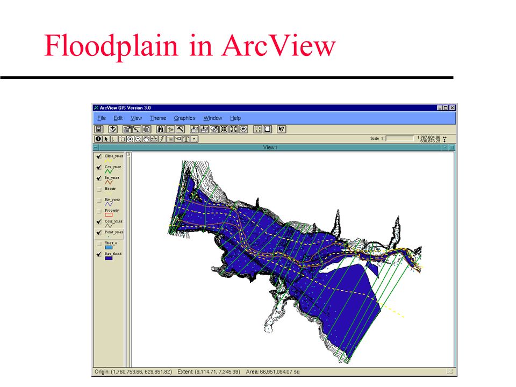Viewport: 516px width, 387px height.
Task: Click the legend scroll up arrow
Action: [x=128, y=154]
